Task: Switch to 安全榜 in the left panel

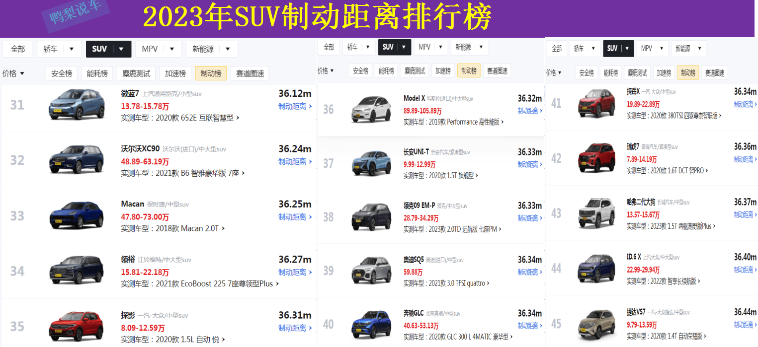Action: click(62, 73)
